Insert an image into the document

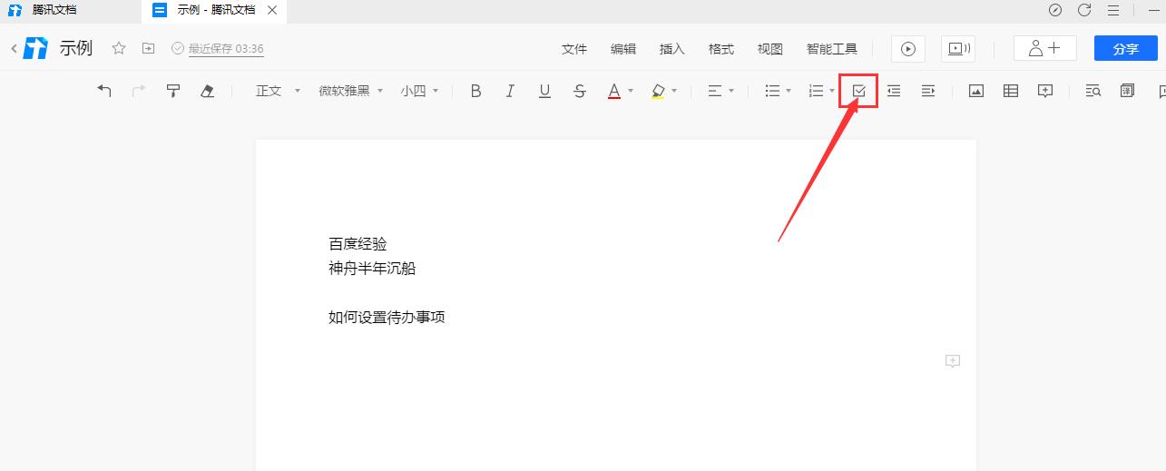pos(976,91)
